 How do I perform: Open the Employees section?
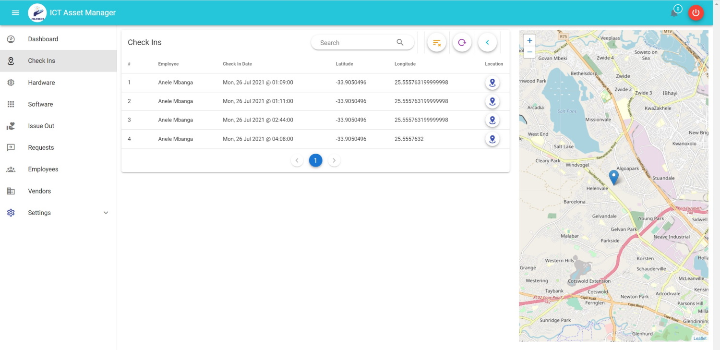click(x=43, y=169)
